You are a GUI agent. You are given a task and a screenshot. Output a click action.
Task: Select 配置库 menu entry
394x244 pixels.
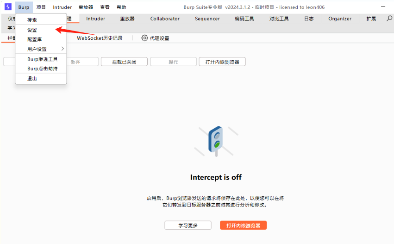[x=41, y=39]
